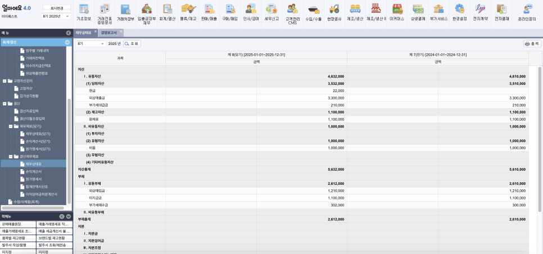Open the 제조/생산 module icon
The width and height of the screenshot is (543, 254).
point(355,10)
